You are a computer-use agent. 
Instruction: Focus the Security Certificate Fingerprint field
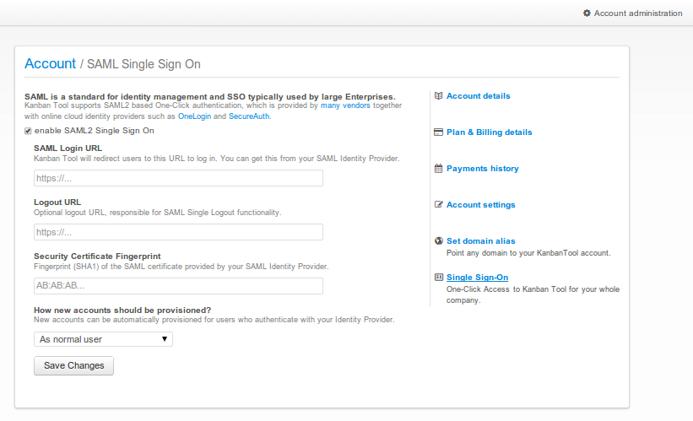178,286
